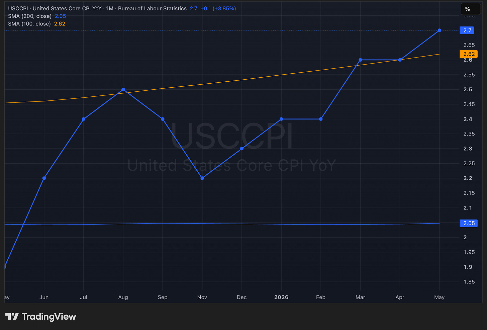Click the 2 value on price axis
The height and width of the screenshot is (330, 487).
[465, 237]
